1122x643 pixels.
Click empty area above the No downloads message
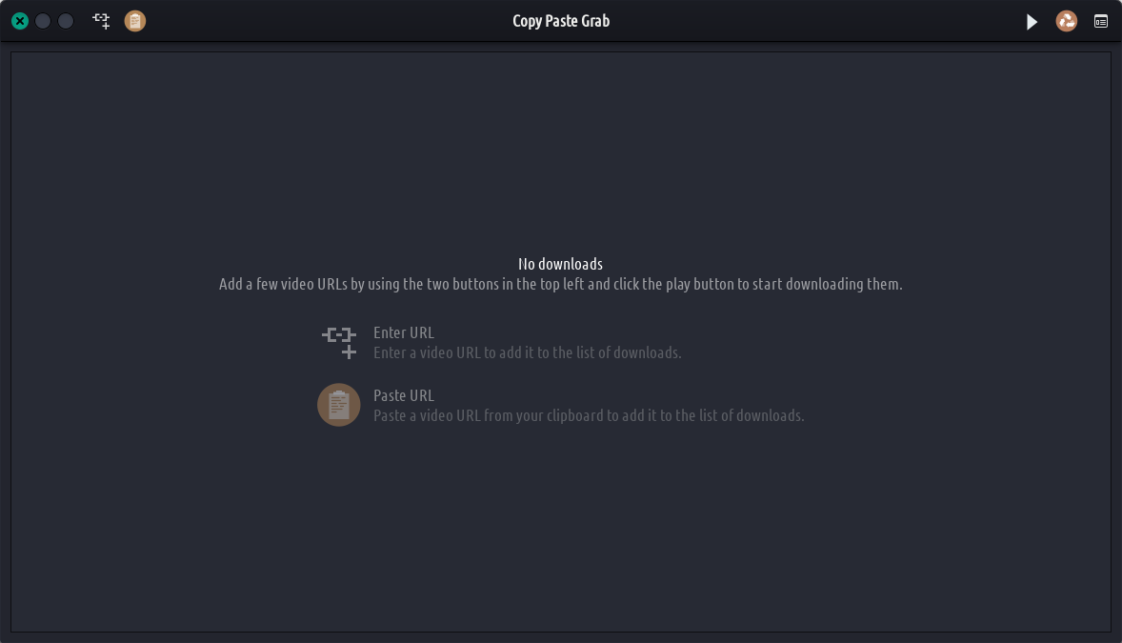point(560,152)
